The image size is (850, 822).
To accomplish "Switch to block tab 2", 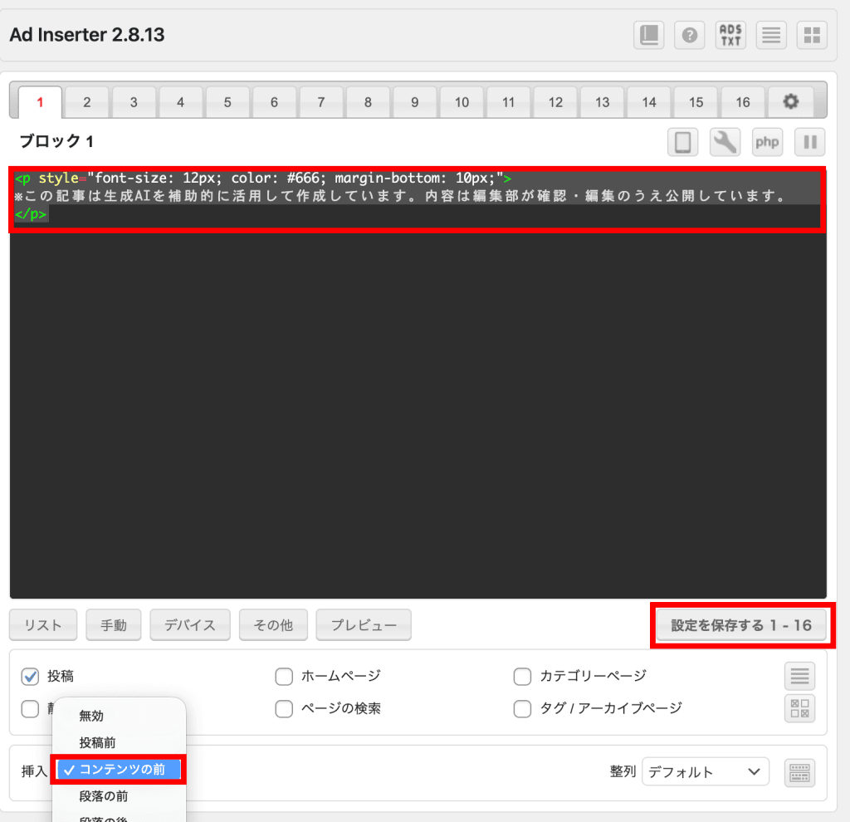I will [x=86, y=102].
